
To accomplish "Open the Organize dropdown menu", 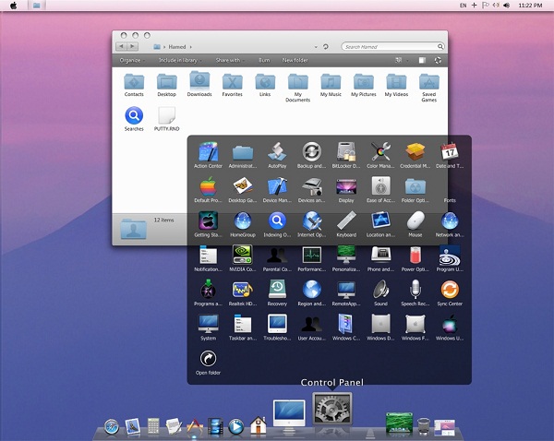I will click(132, 60).
